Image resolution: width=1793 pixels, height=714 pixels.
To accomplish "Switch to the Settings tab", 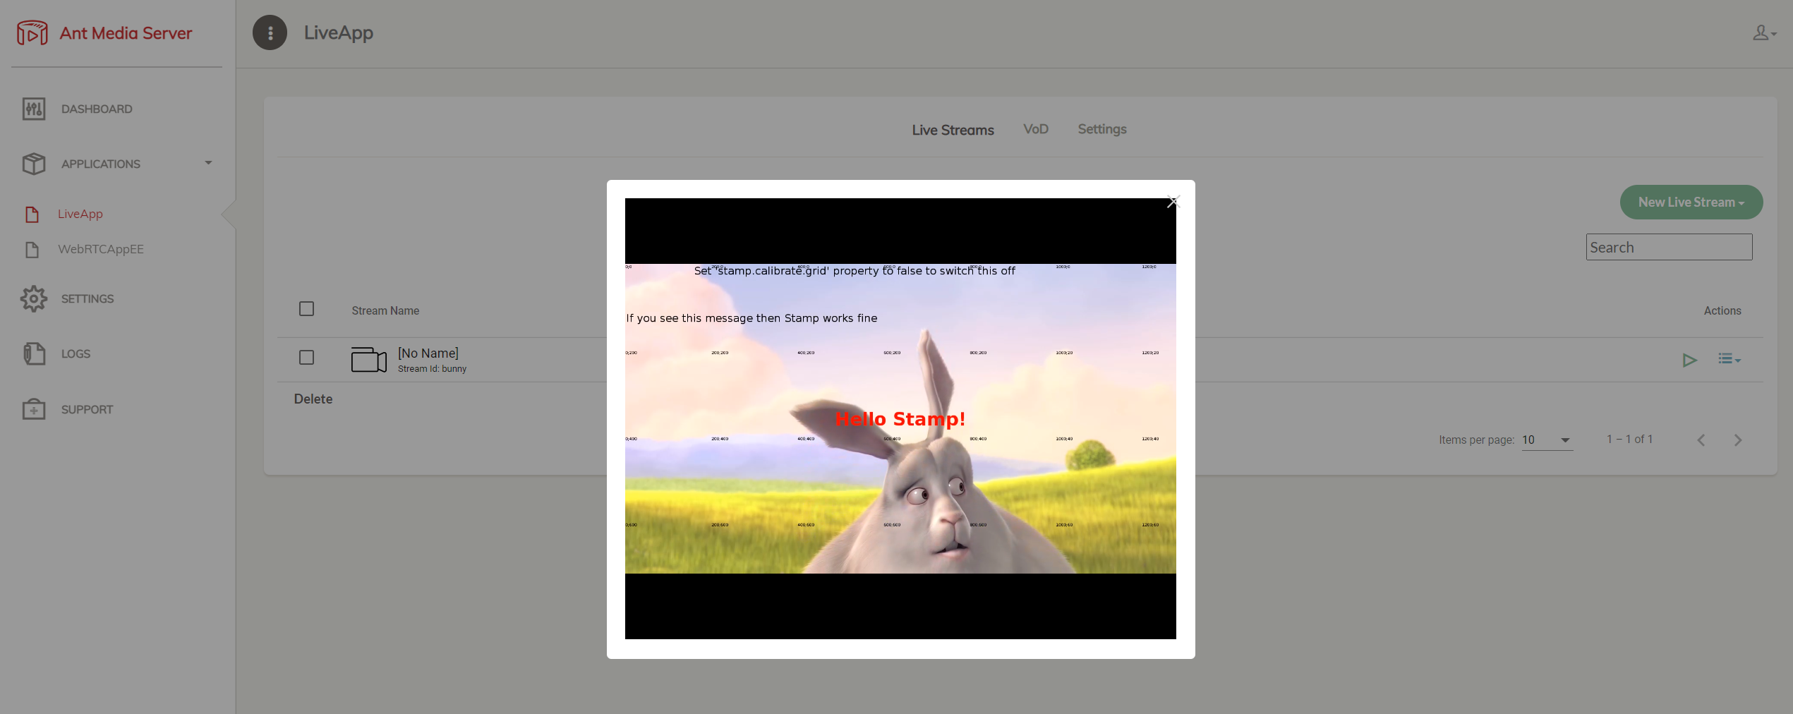I will [1101, 129].
